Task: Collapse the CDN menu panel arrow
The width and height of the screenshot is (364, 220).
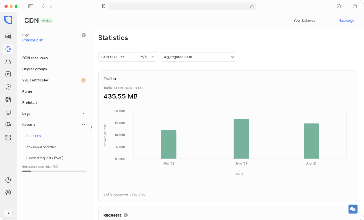Action: coord(91,127)
